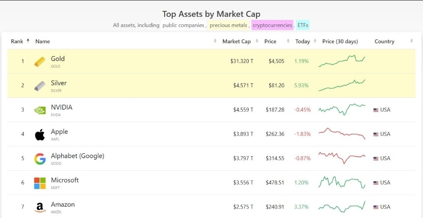Open Microsoft 30-day price sparkline
Screen dimensions: 423x218
click(342, 182)
